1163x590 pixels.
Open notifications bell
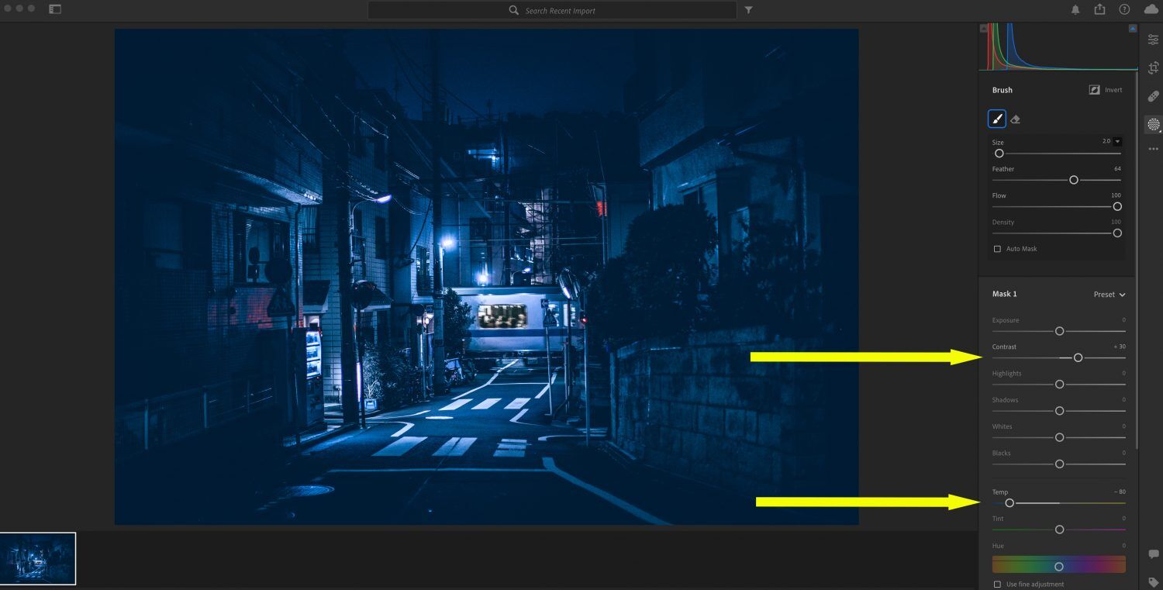coord(1075,9)
